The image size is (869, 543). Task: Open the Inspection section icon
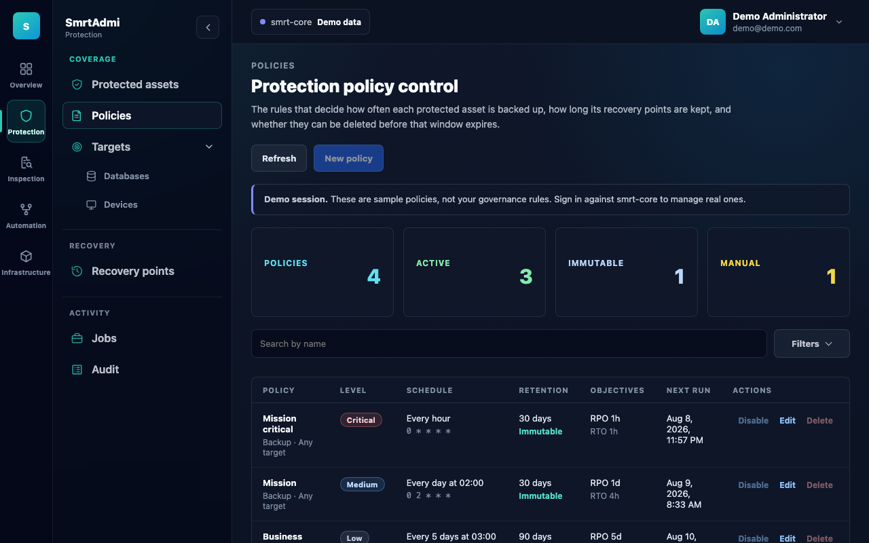pos(26,163)
